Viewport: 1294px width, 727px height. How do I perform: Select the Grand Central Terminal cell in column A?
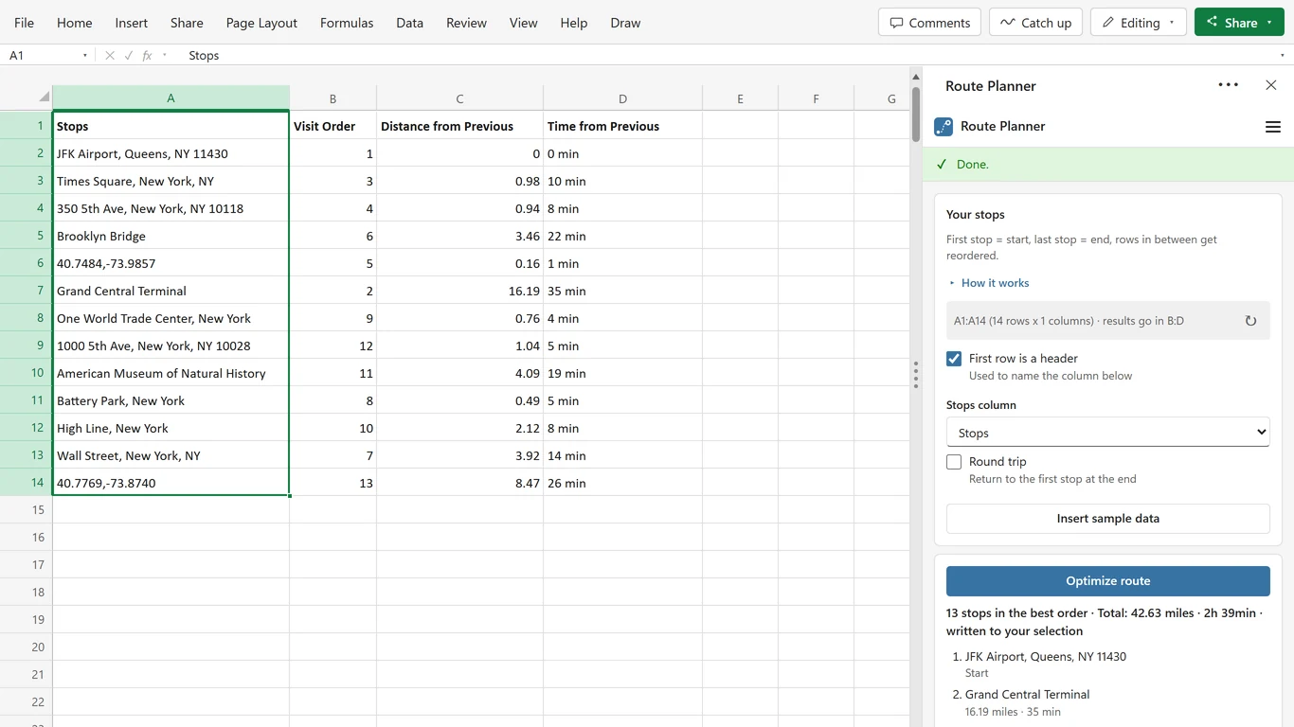click(171, 291)
